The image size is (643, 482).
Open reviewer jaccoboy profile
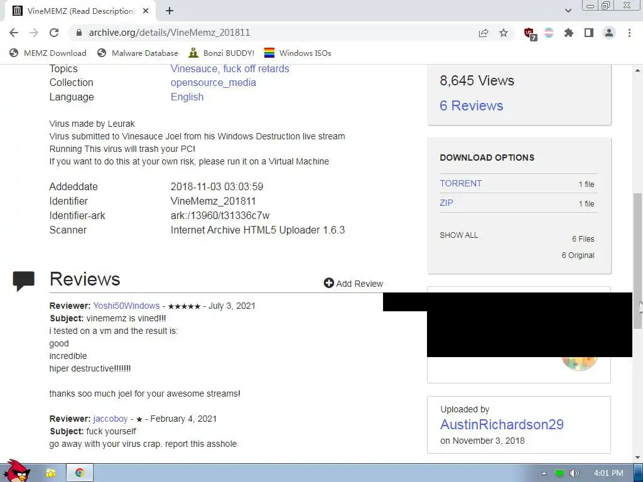point(111,419)
